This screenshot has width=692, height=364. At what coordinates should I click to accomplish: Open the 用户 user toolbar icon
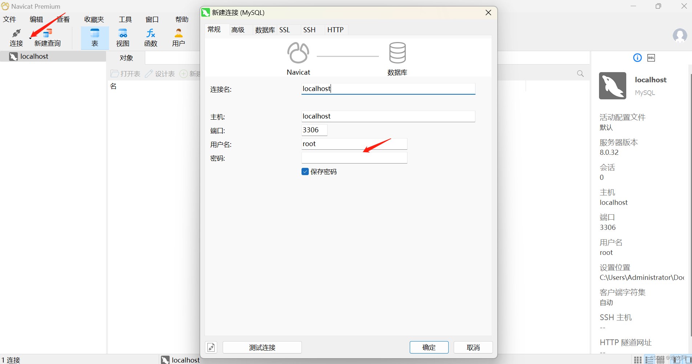(x=179, y=37)
